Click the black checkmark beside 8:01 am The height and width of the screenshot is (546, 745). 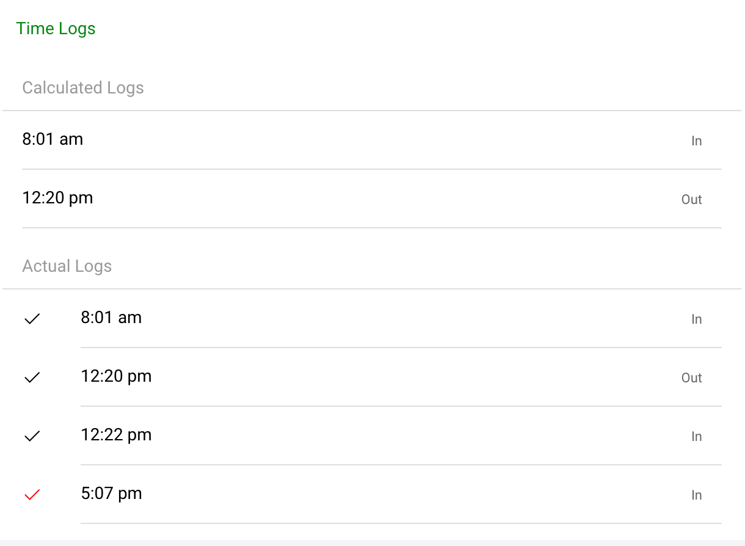[x=32, y=319]
